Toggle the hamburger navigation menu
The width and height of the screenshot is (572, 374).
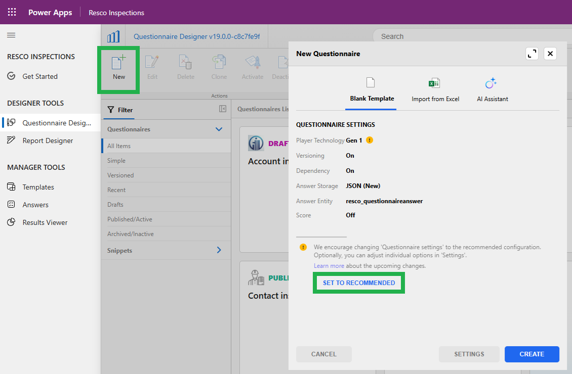(x=11, y=35)
